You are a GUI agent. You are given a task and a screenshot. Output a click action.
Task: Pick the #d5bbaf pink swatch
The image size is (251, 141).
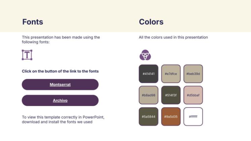coord(193,95)
